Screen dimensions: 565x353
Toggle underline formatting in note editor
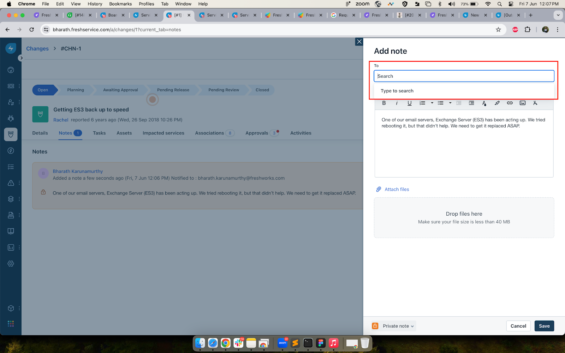pyautogui.click(x=409, y=103)
